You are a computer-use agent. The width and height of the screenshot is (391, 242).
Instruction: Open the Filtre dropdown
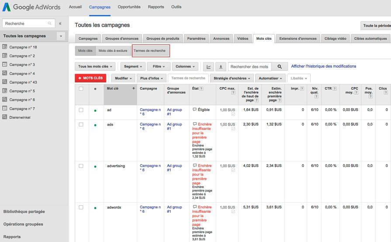[x=159, y=66]
